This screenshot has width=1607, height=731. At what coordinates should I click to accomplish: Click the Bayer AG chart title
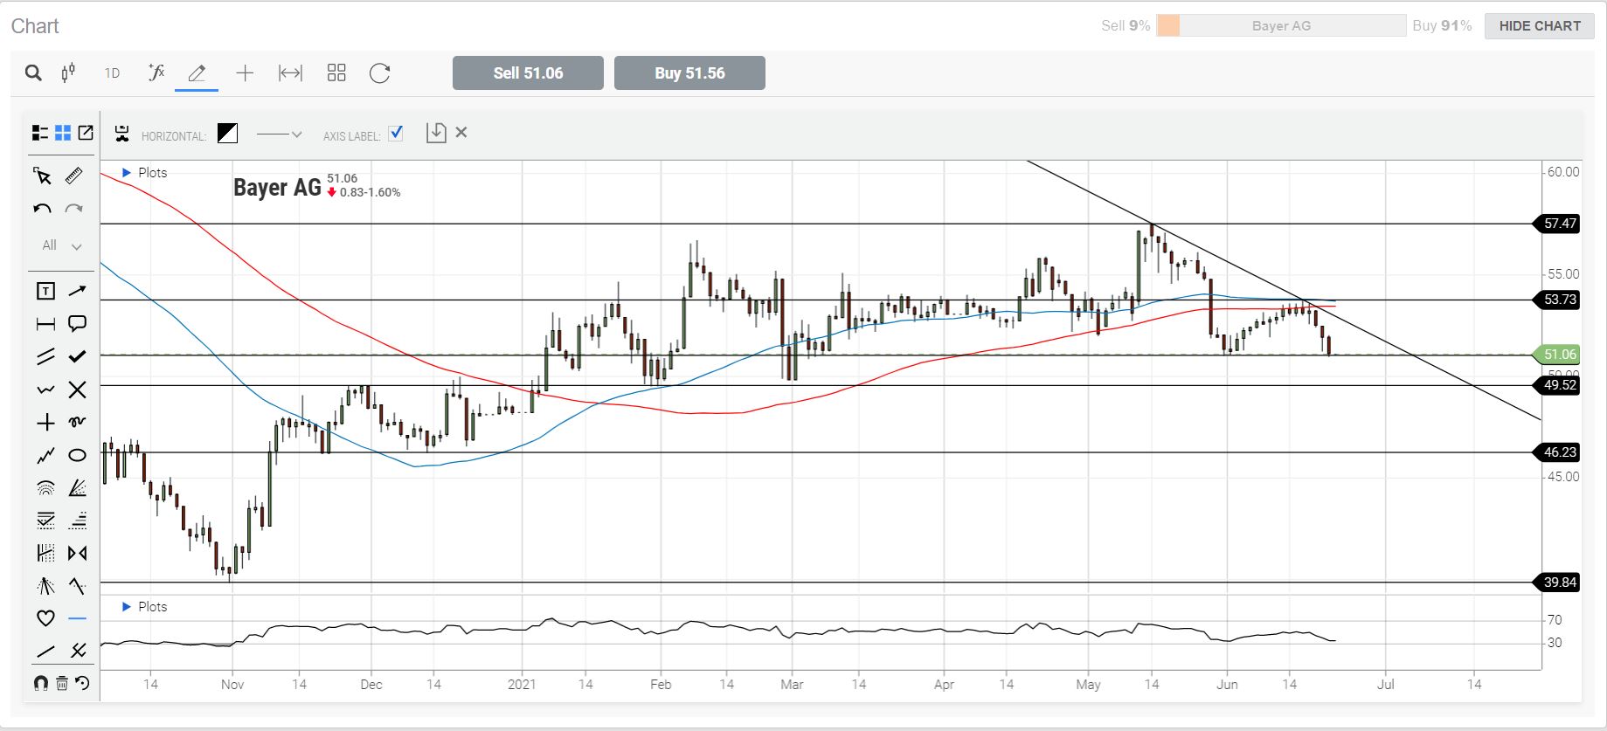(277, 188)
